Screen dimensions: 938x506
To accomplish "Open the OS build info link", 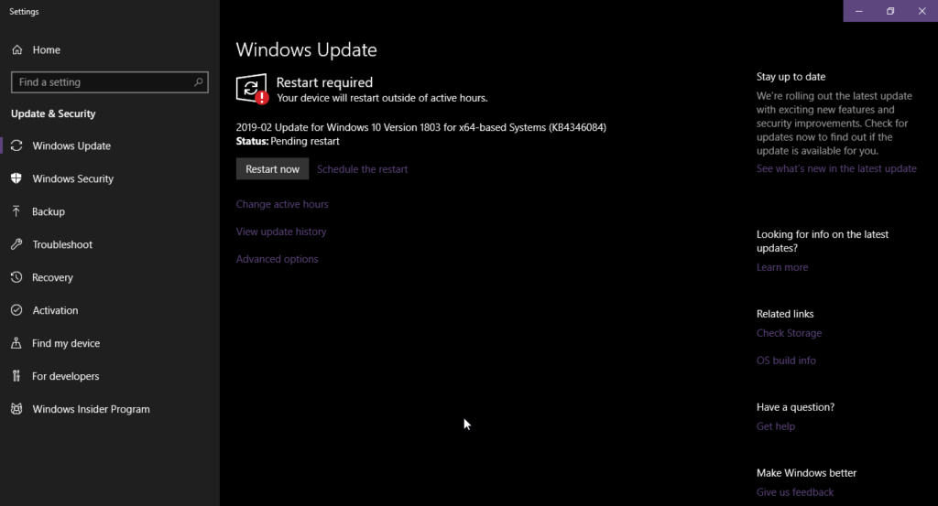I will click(x=786, y=361).
